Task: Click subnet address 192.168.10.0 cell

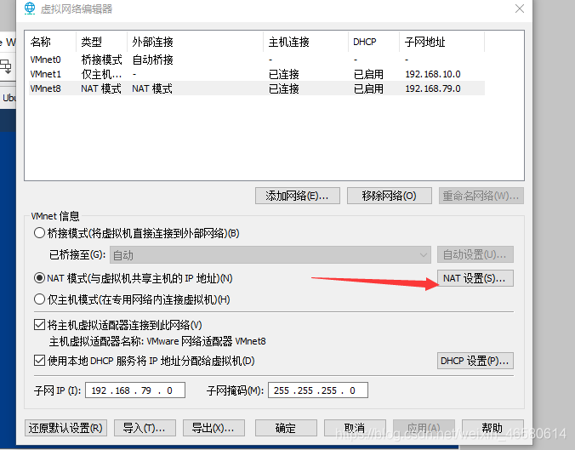Action: [x=433, y=74]
